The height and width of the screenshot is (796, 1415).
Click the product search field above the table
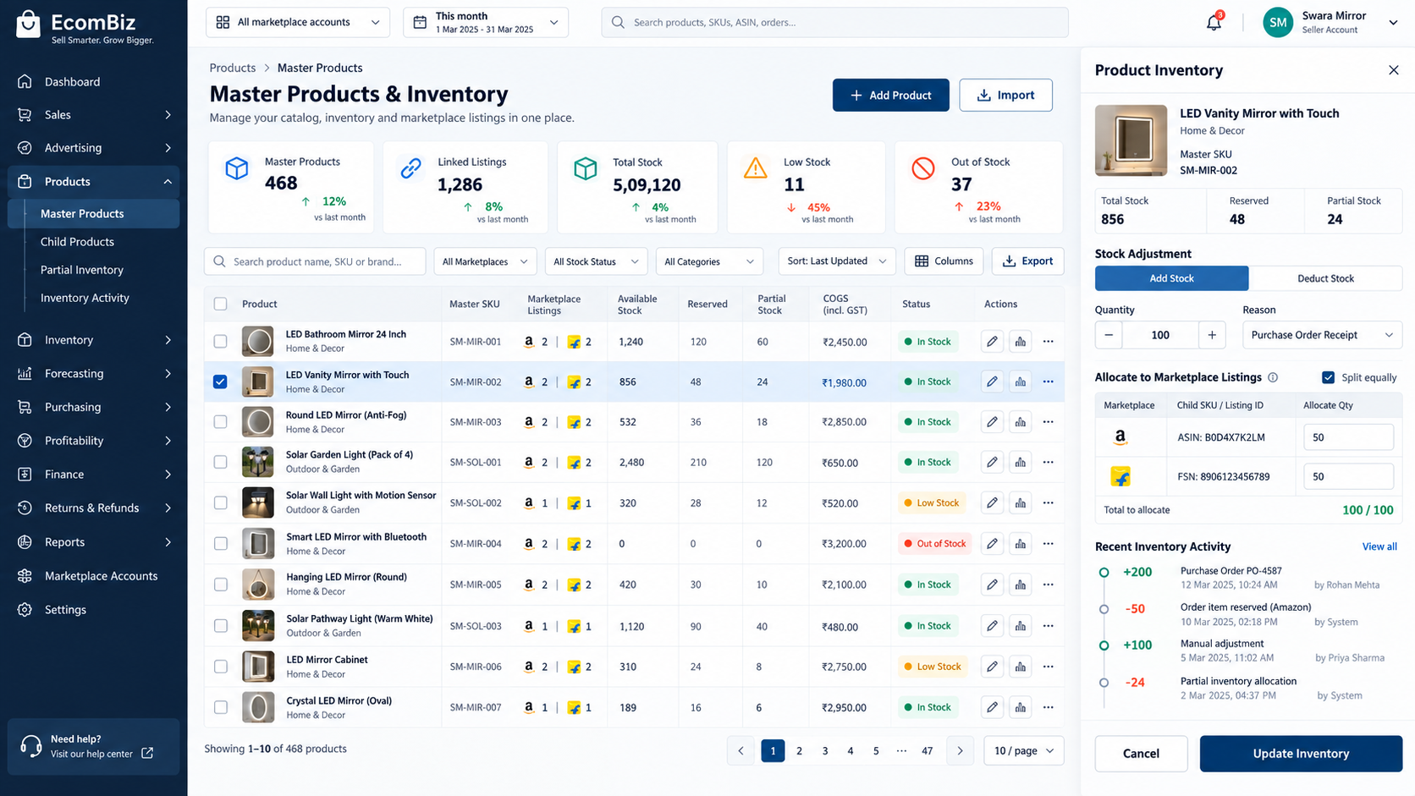(315, 261)
